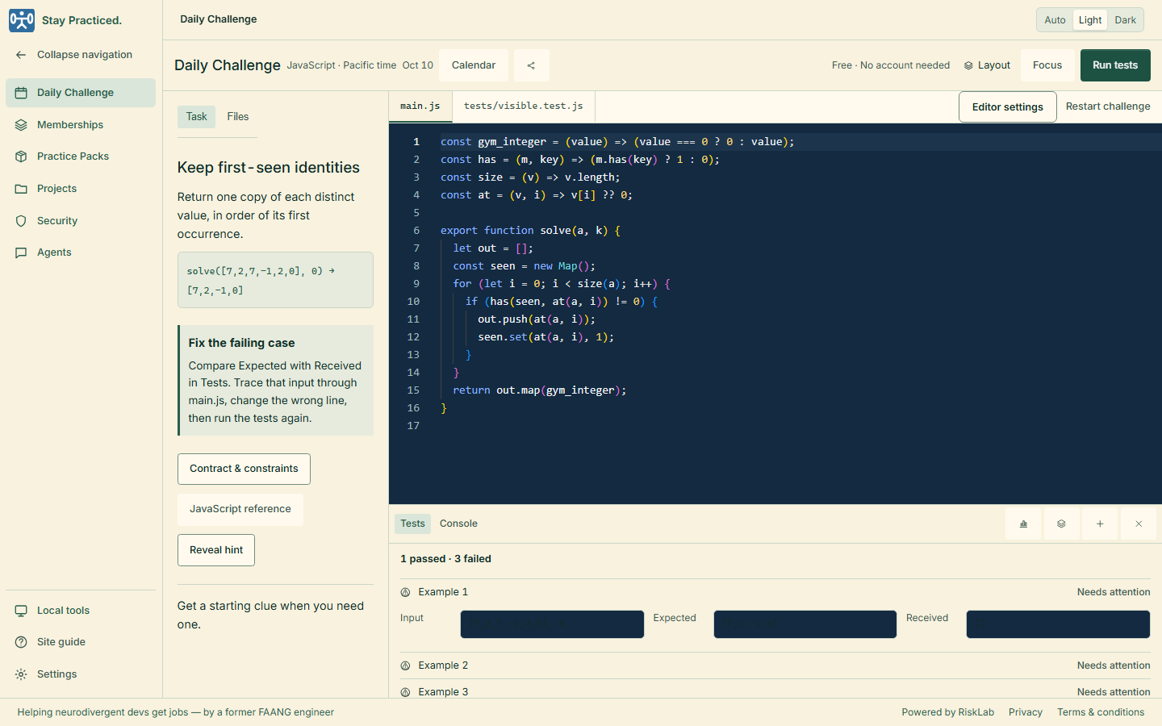Switch theme to Dark
This screenshot has height=726, width=1162.
1125,20
